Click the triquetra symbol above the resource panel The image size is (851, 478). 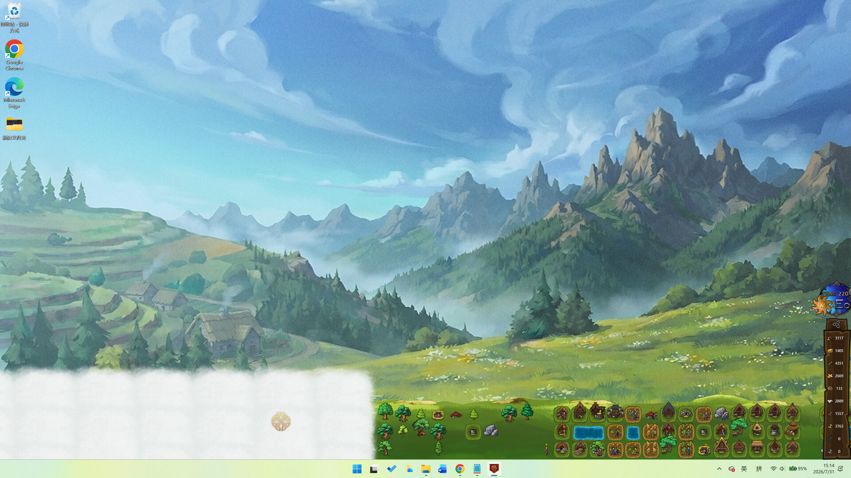pos(836,324)
